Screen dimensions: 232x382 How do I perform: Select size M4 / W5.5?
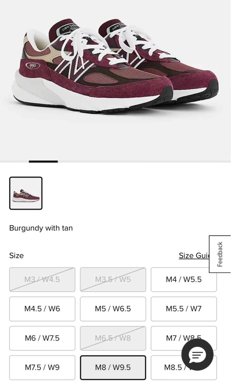point(184,280)
